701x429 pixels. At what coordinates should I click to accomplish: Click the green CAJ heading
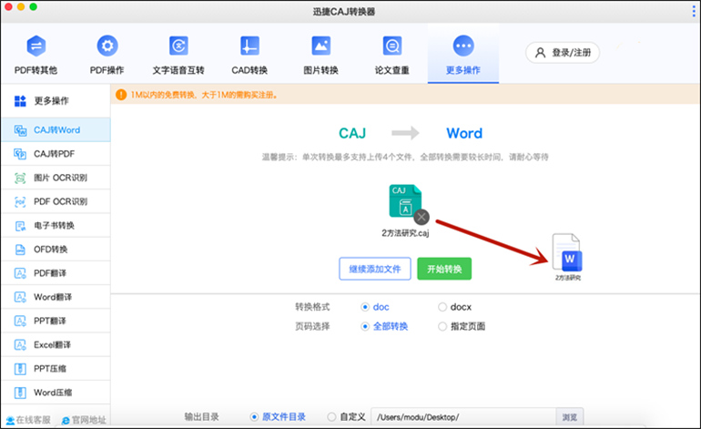click(352, 133)
